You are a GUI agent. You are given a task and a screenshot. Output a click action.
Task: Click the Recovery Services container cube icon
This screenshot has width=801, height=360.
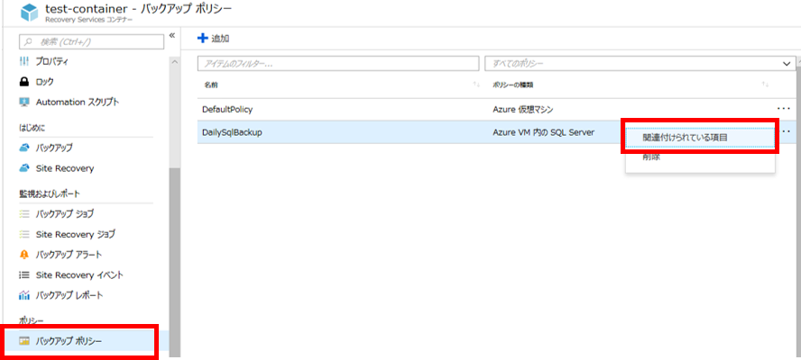(x=30, y=11)
